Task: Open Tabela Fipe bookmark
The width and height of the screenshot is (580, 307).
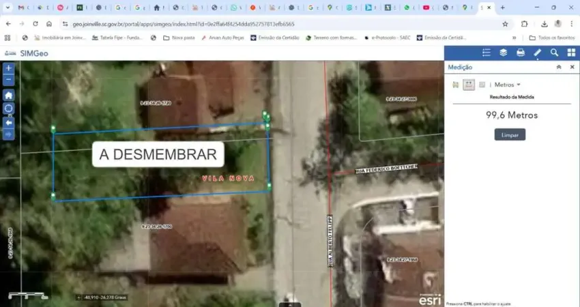Action: (x=117, y=38)
